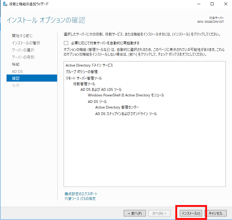This screenshot has width=232, height=220.
Task: Select Windows PowerShell の Active Directory モジュール entry
Action: point(126,95)
